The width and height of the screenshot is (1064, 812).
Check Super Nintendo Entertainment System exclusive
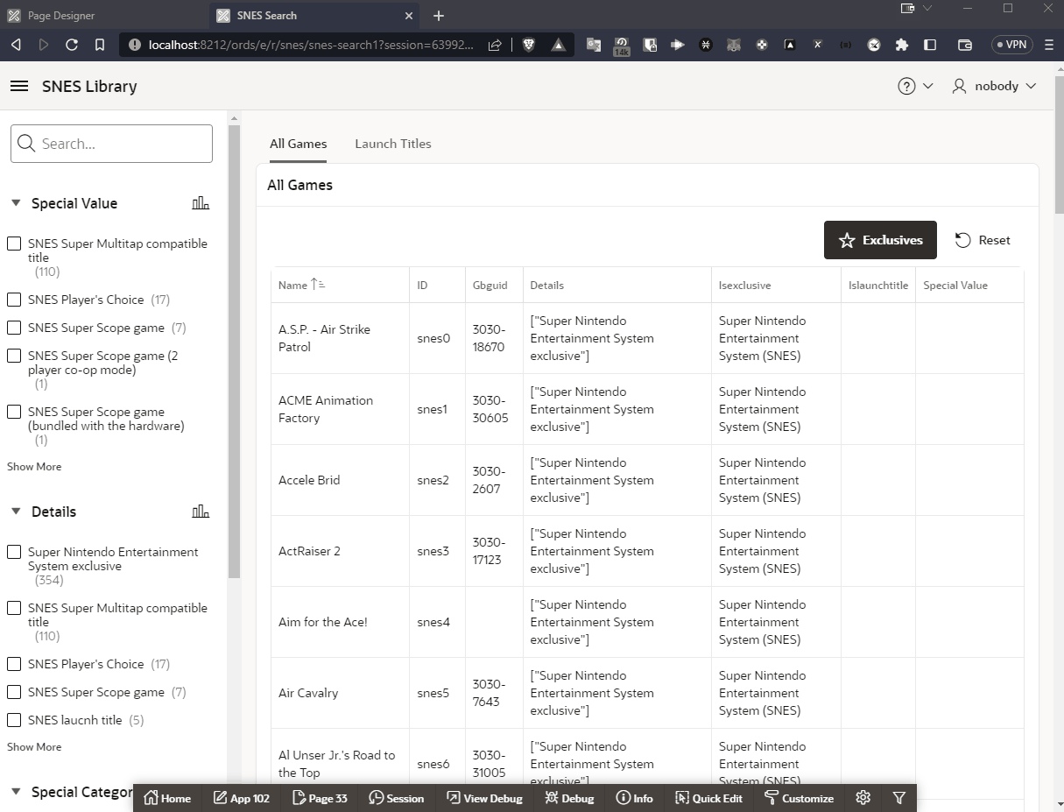click(14, 552)
